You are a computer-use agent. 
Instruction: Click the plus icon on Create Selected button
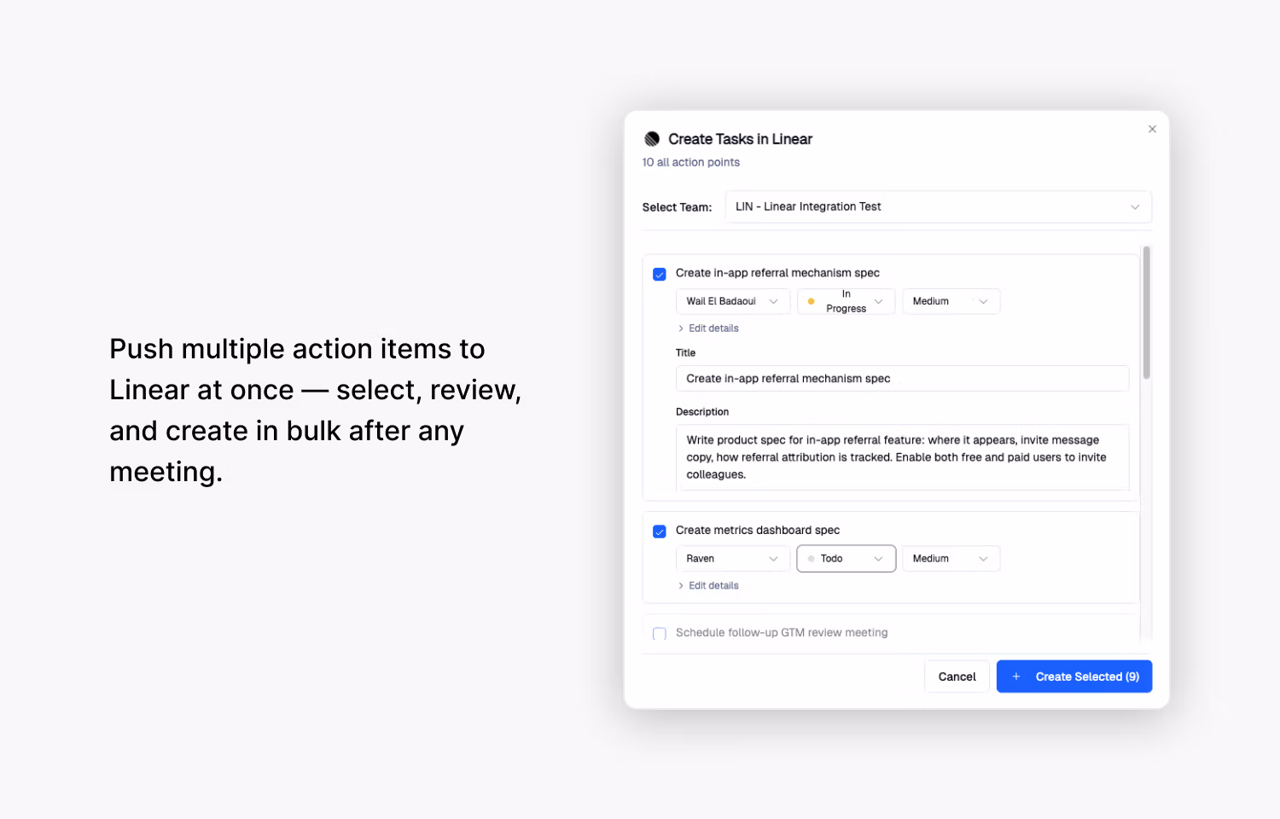(1015, 677)
